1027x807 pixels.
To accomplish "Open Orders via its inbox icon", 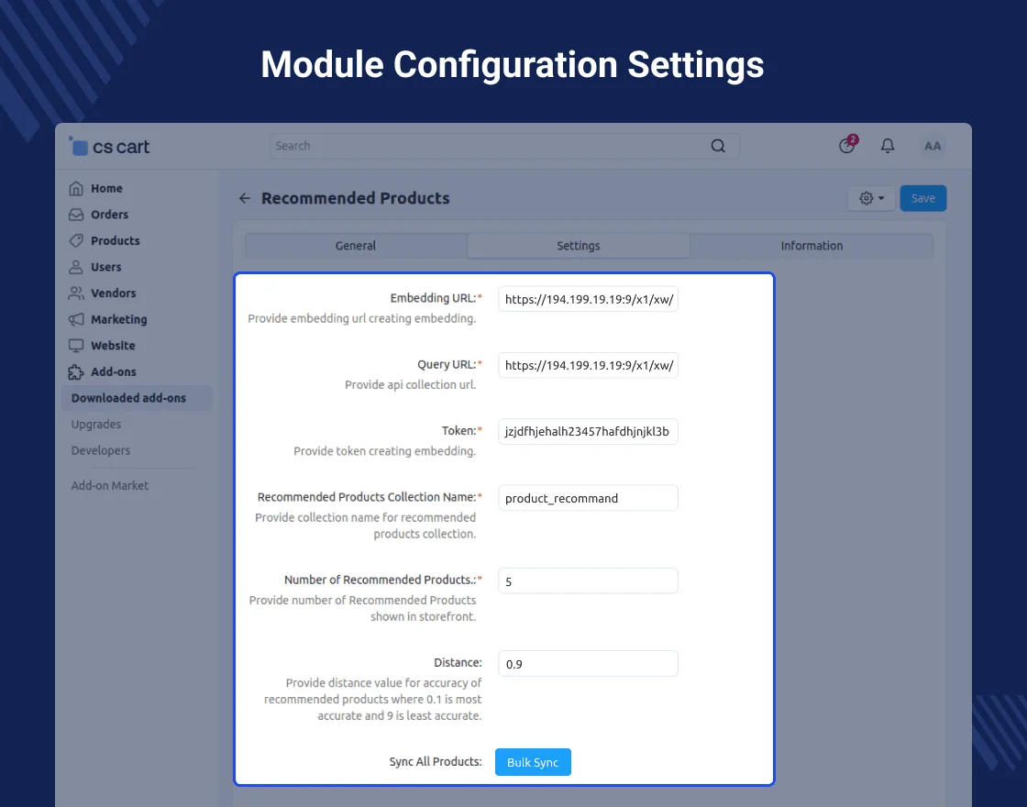I will 76,215.
